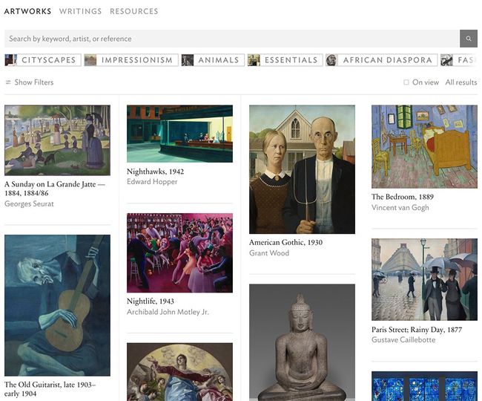482x401 pixels.
Task: Select the IMPRESSIONISM filter label
Action: [x=137, y=60]
